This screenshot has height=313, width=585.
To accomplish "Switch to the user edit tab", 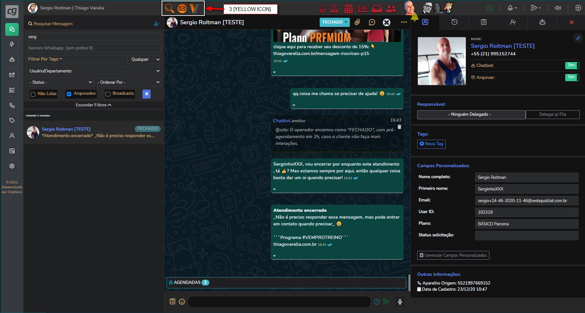I will click(x=513, y=22).
